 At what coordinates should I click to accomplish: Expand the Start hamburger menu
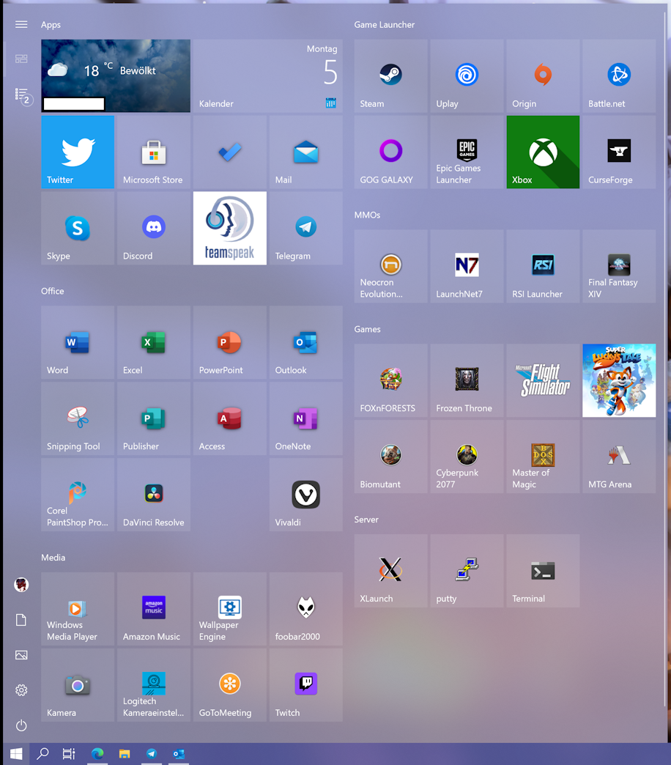pyautogui.click(x=21, y=24)
